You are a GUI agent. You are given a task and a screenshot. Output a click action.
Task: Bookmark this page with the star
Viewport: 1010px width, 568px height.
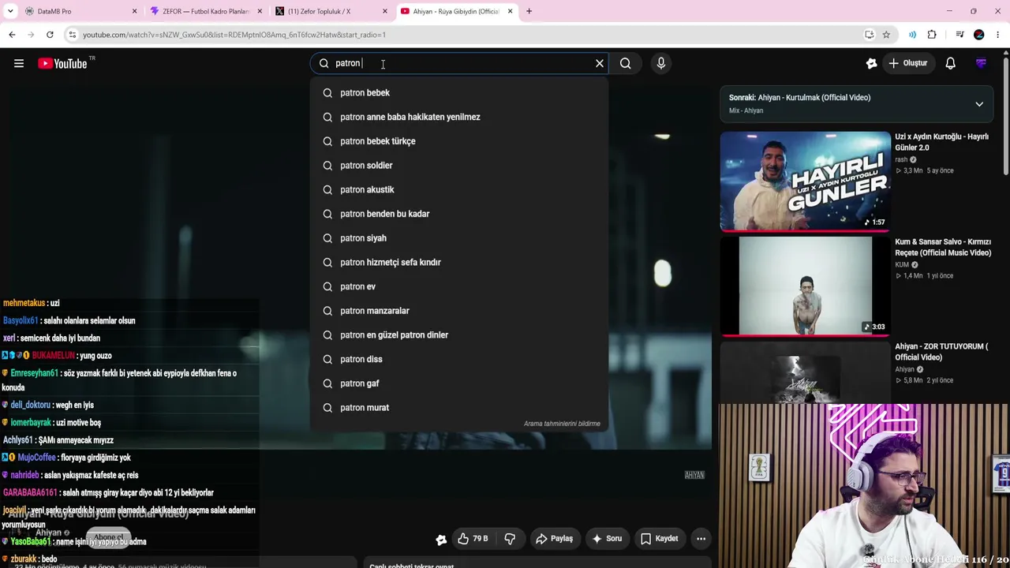(x=886, y=35)
